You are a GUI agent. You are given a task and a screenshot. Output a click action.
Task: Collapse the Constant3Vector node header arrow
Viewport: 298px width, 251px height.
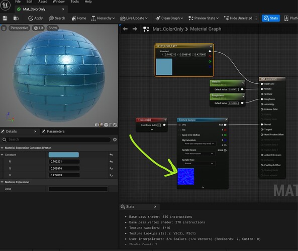coord(211,46)
